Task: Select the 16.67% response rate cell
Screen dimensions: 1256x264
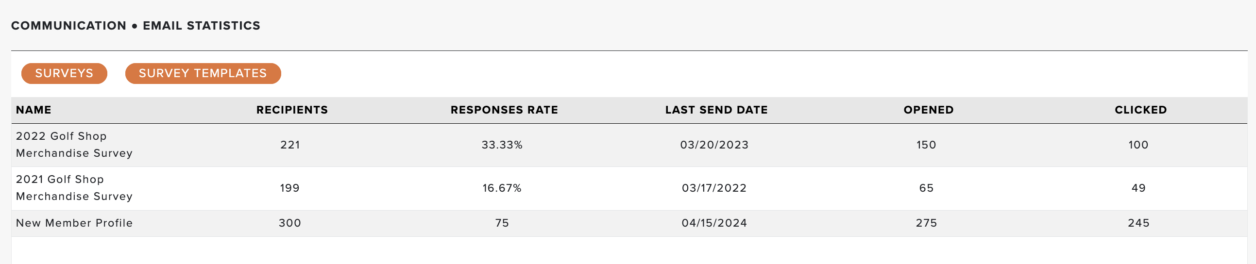Action: [x=502, y=188]
